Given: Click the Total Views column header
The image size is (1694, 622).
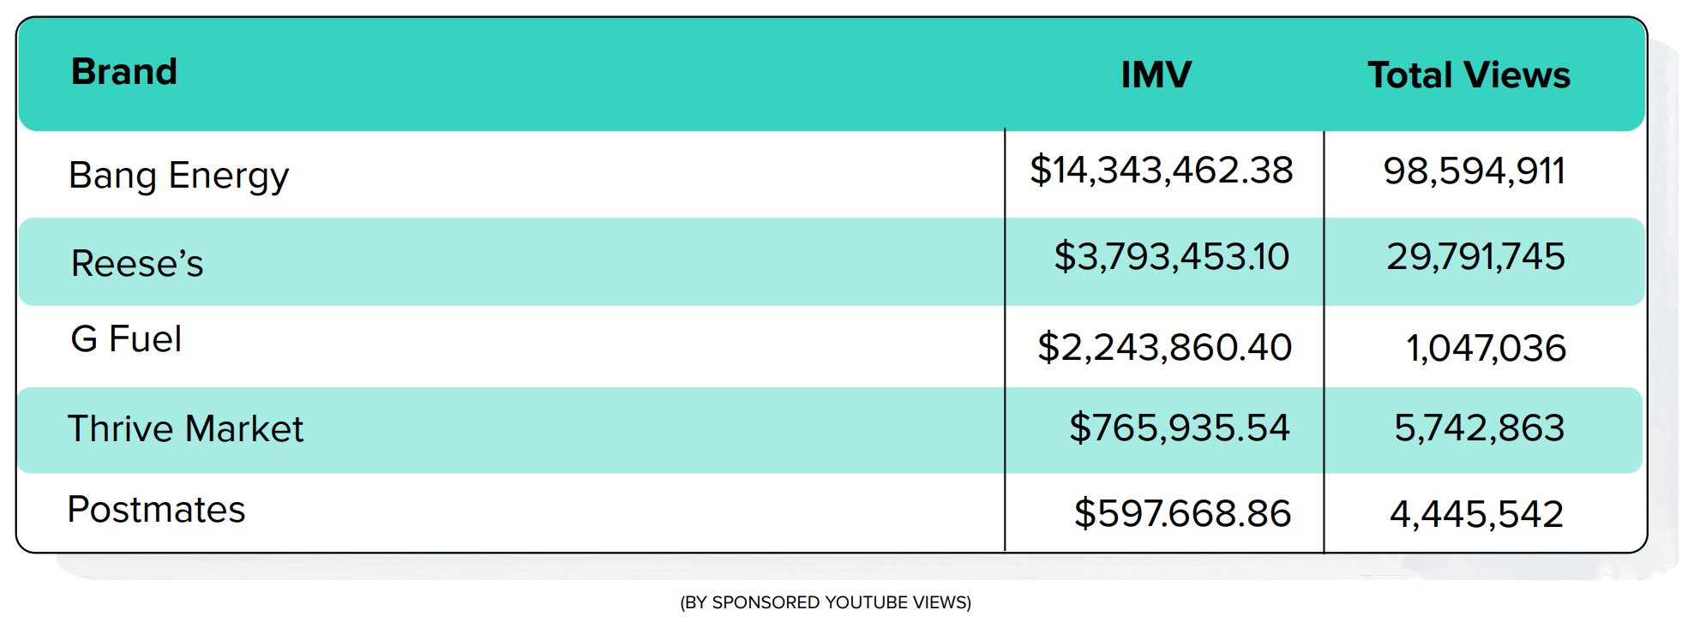Looking at the screenshot, I should coord(1469,75).
